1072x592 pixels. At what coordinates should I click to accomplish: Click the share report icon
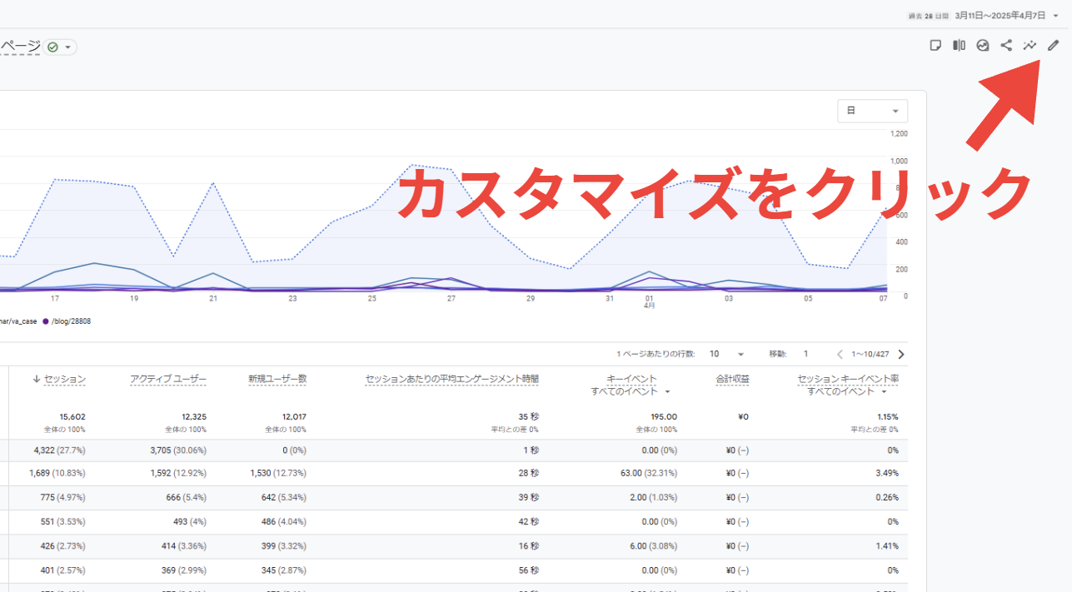pyautogui.click(x=1006, y=46)
